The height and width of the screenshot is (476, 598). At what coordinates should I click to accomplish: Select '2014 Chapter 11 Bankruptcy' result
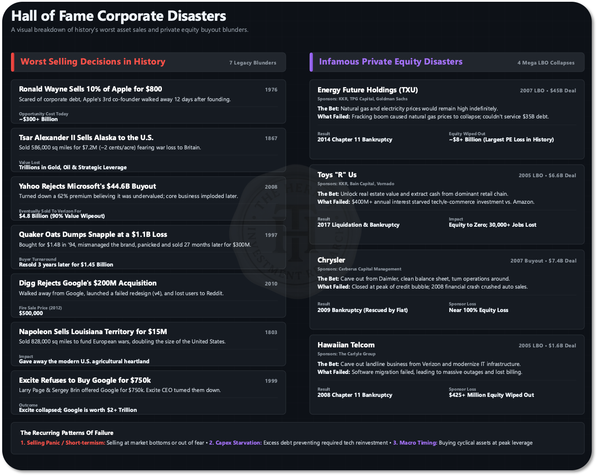coord(355,140)
